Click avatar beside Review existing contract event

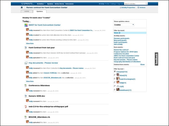(27, 39)
